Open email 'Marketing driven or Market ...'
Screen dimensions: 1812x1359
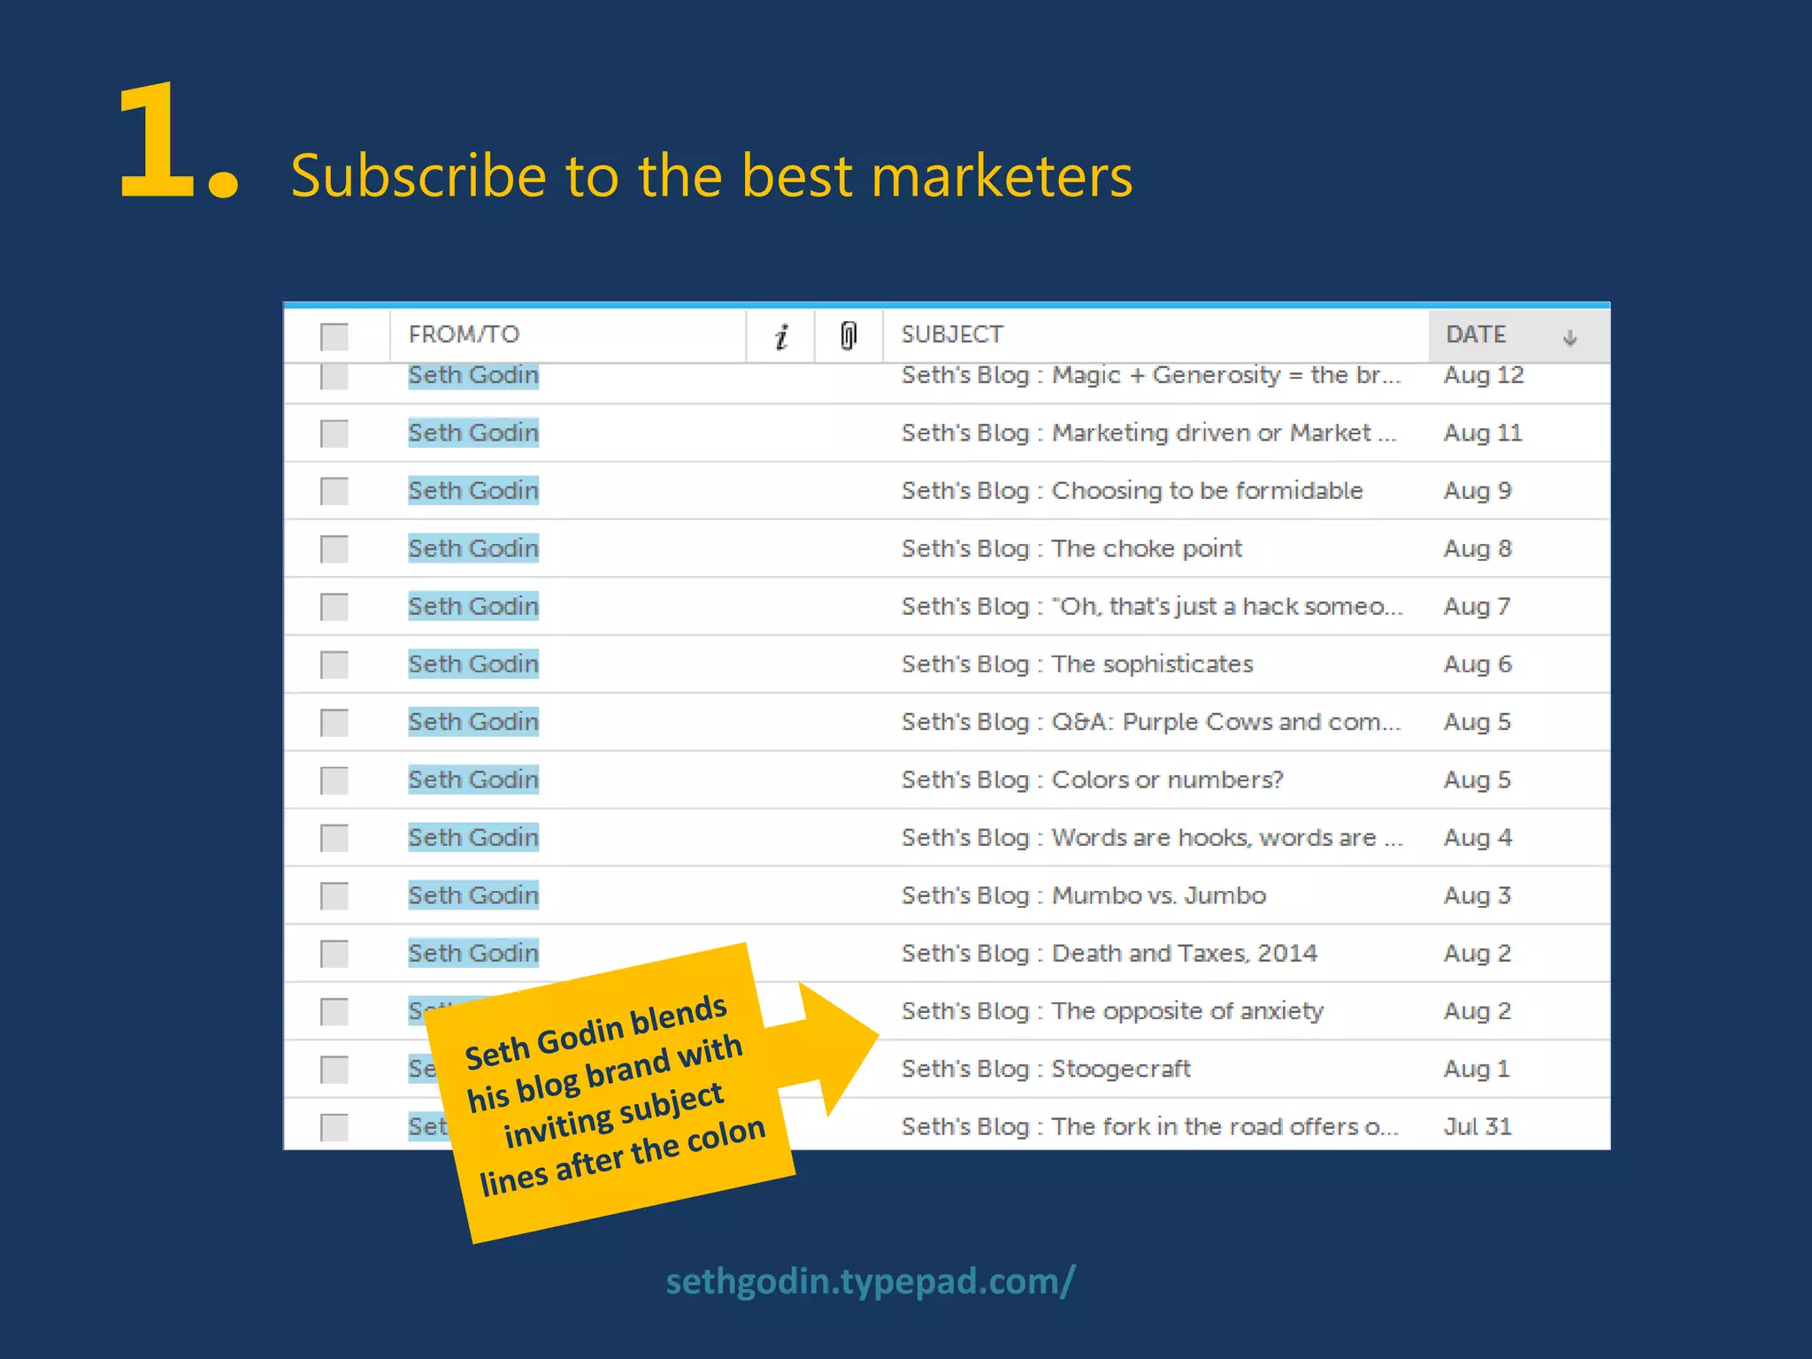point(1148,433)
